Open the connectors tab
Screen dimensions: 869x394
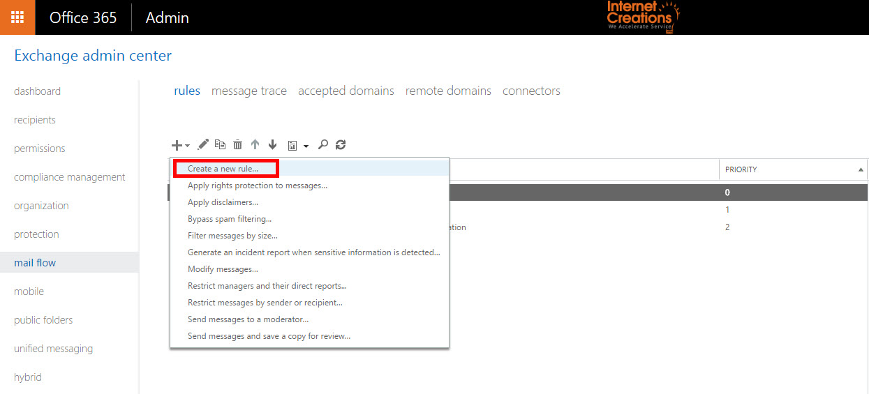click(531, 91)
